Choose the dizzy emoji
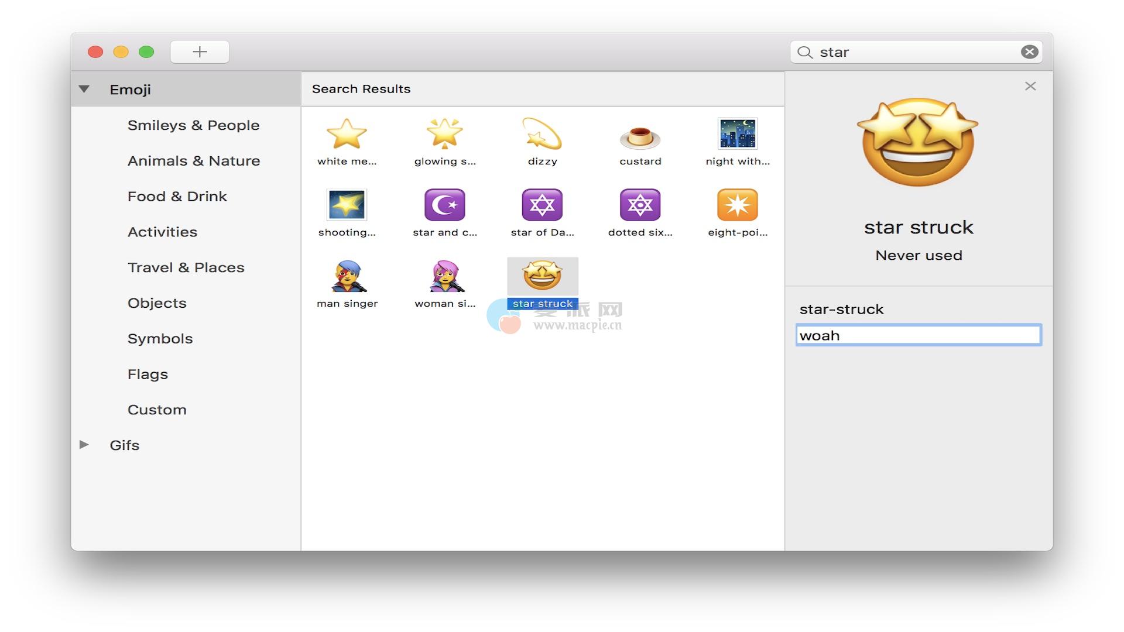 [542, 134]
